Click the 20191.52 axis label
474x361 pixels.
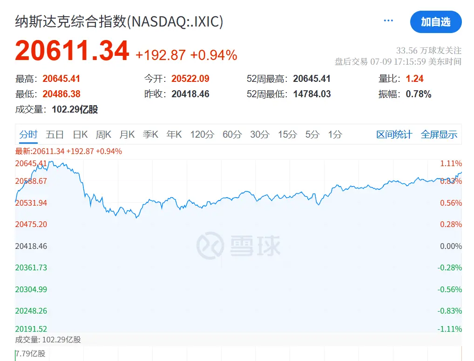(31, 329)
